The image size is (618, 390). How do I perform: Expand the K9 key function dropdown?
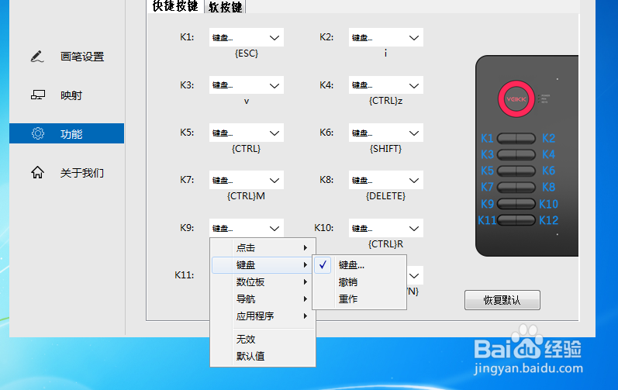tap(247, 228)
